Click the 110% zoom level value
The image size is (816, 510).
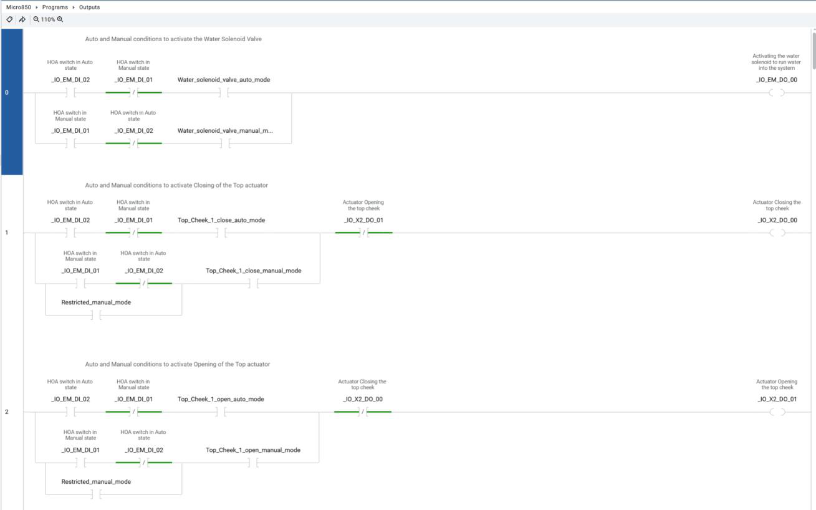(48, 19)
